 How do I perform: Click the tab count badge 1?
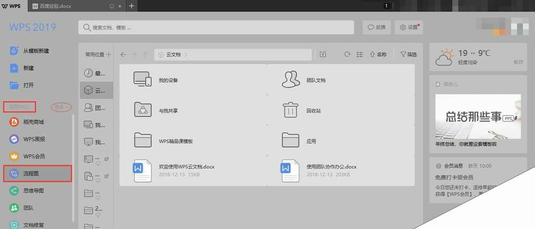tap(386, 6)
